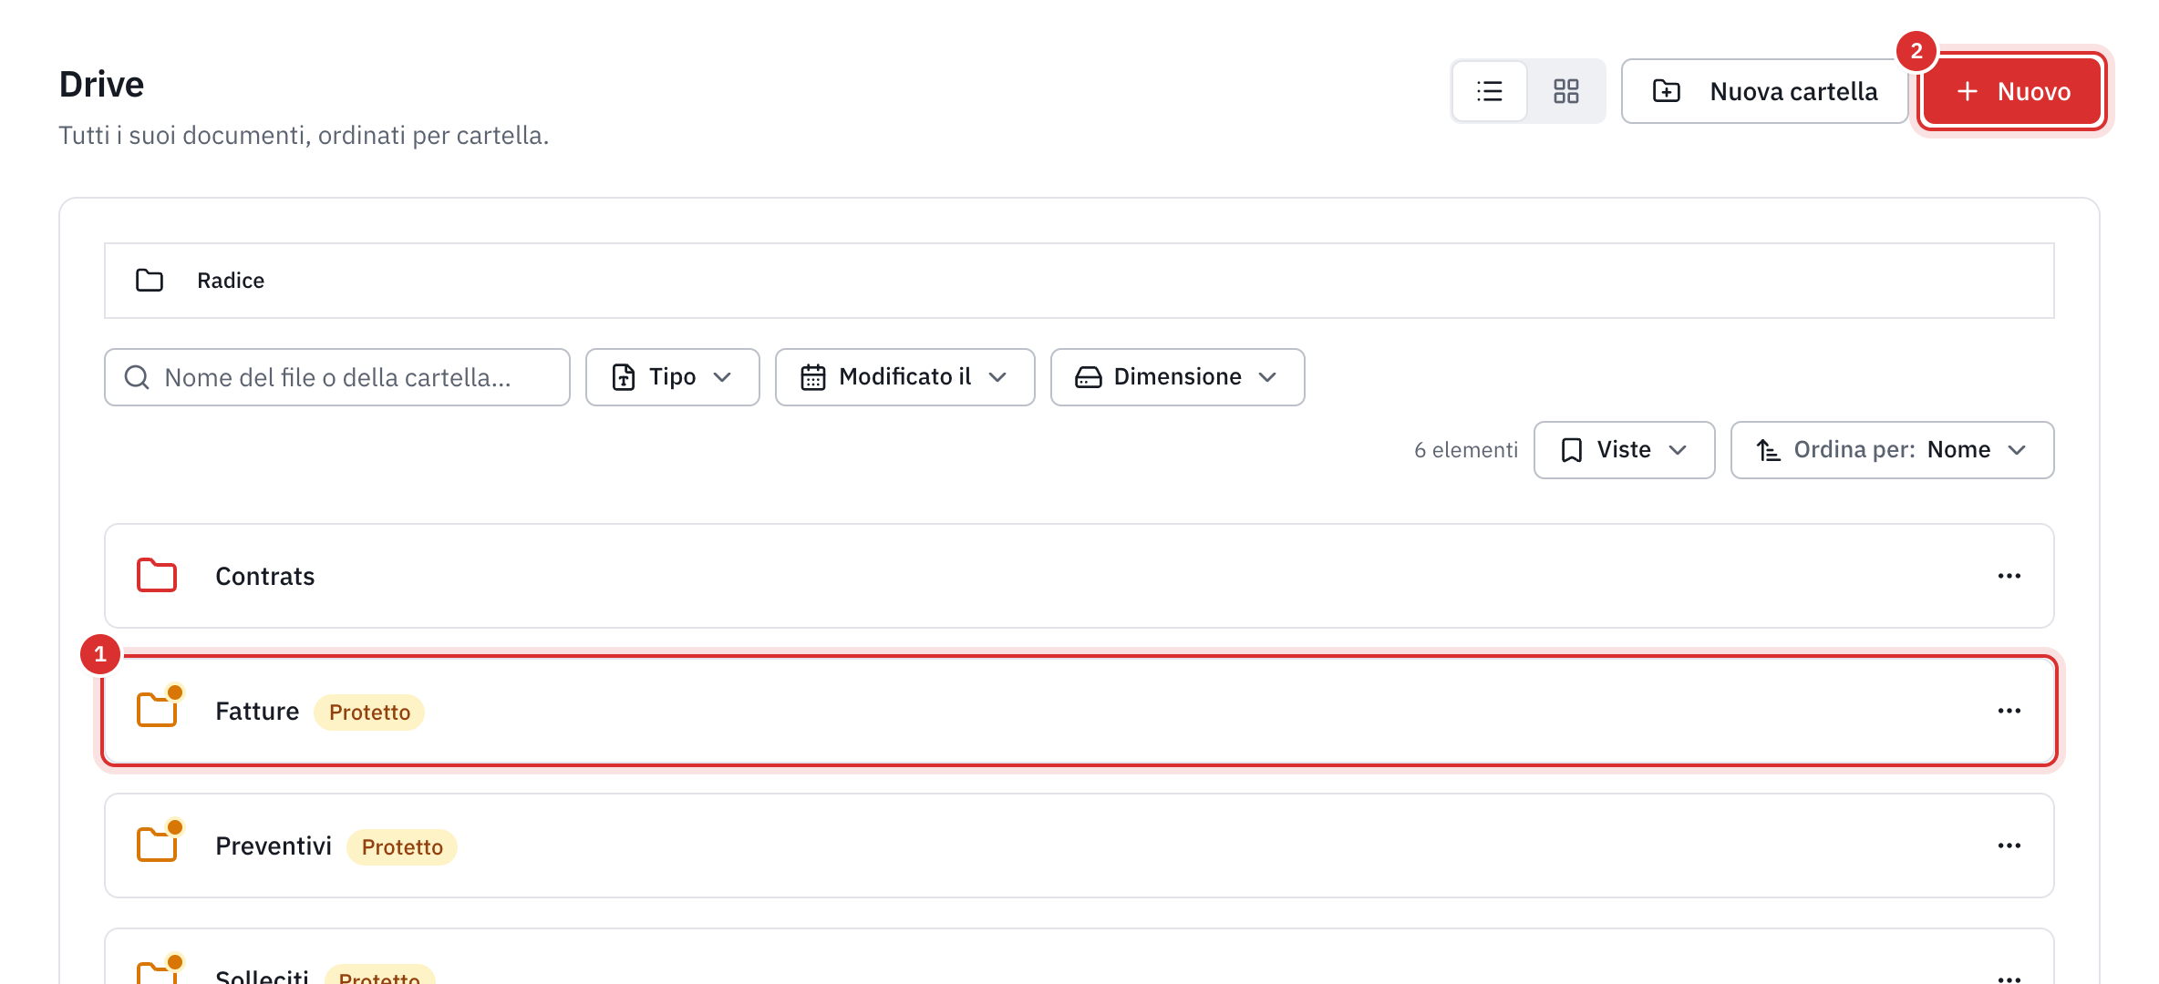The width and height of the screenshot is (2159, 984).
Task: Open the Dimensione size filter
Action: [1178, 377]
